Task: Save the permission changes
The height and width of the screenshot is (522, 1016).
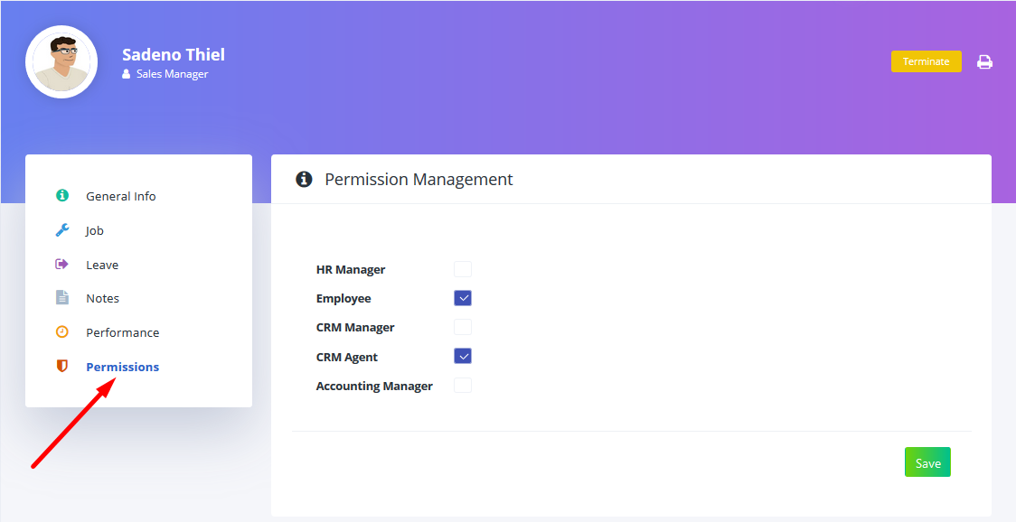Action: 927,462
